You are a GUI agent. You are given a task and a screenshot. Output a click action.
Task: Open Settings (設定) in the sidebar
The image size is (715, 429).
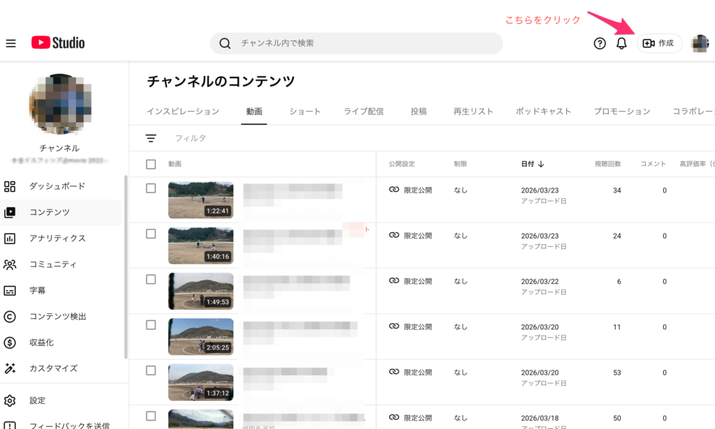(37, 401)
